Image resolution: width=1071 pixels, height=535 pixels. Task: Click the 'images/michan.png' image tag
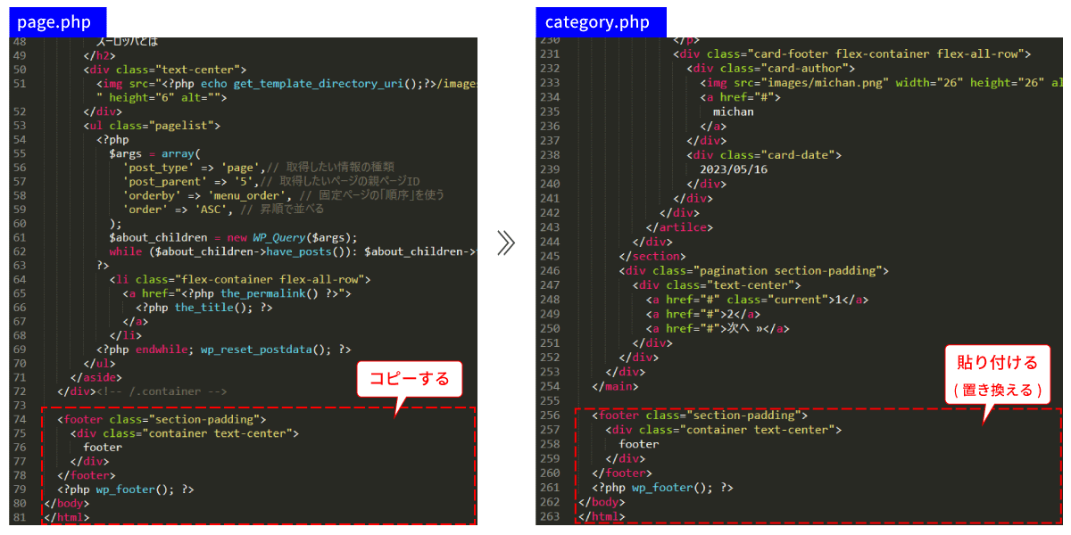coord(881,83)
